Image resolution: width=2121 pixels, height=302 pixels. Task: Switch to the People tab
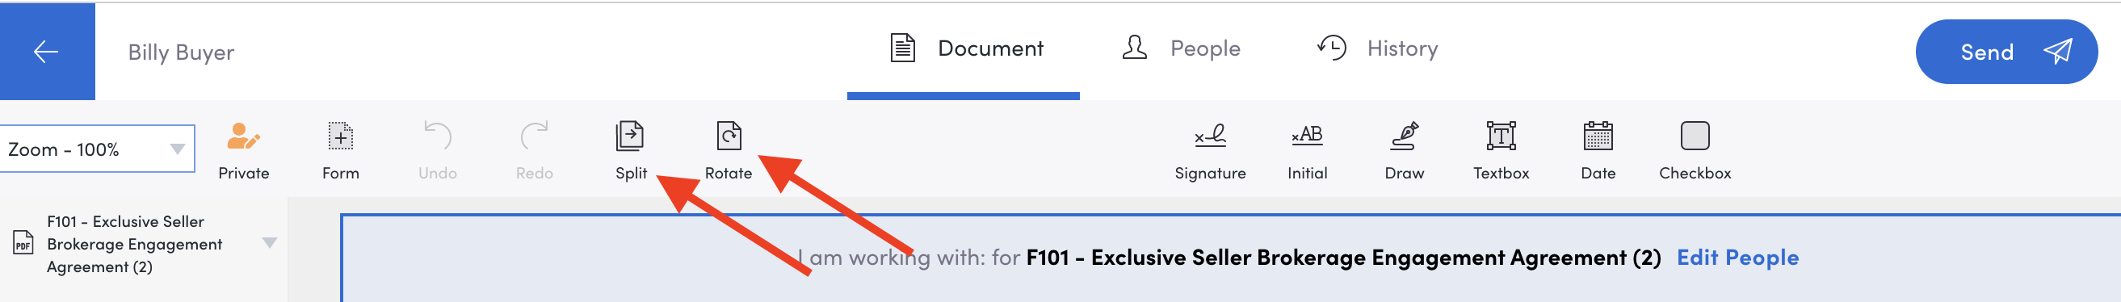[x=1181, y=48]
